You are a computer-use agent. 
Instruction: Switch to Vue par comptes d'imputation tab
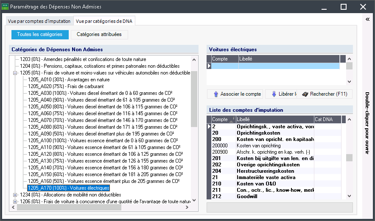click(x=39, y=21)
